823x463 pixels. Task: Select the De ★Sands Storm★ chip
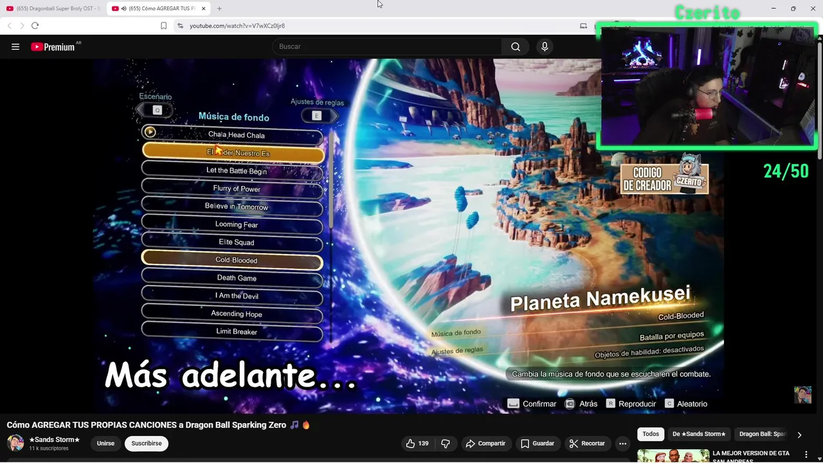point(699,434)
